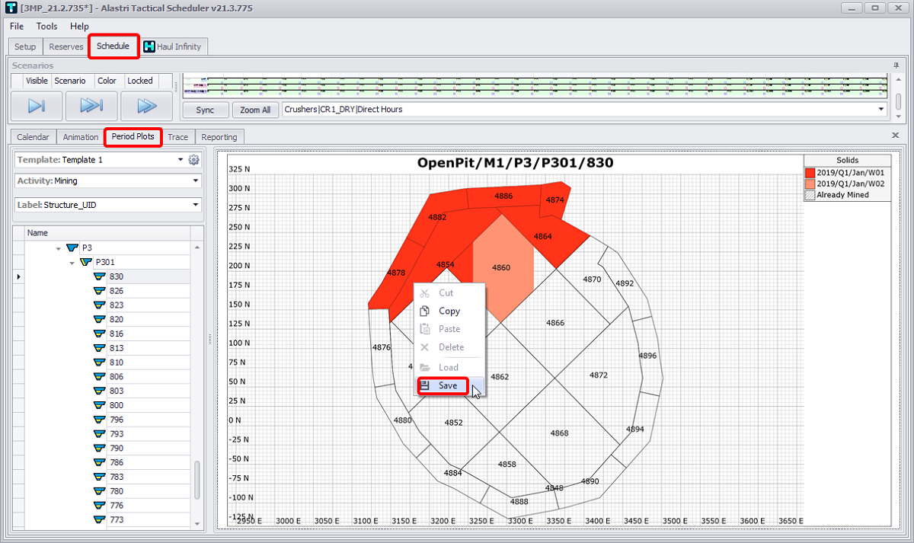Open the Template dropdown
Image resolution: width=914 pixels, height=543 pixels.
[181, 160]
